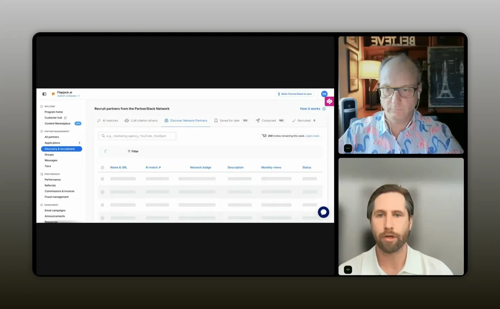Image resolution: width=500 pixels, height=309 pixels.
Task: Open the How it works link
Action: point(310,109)
